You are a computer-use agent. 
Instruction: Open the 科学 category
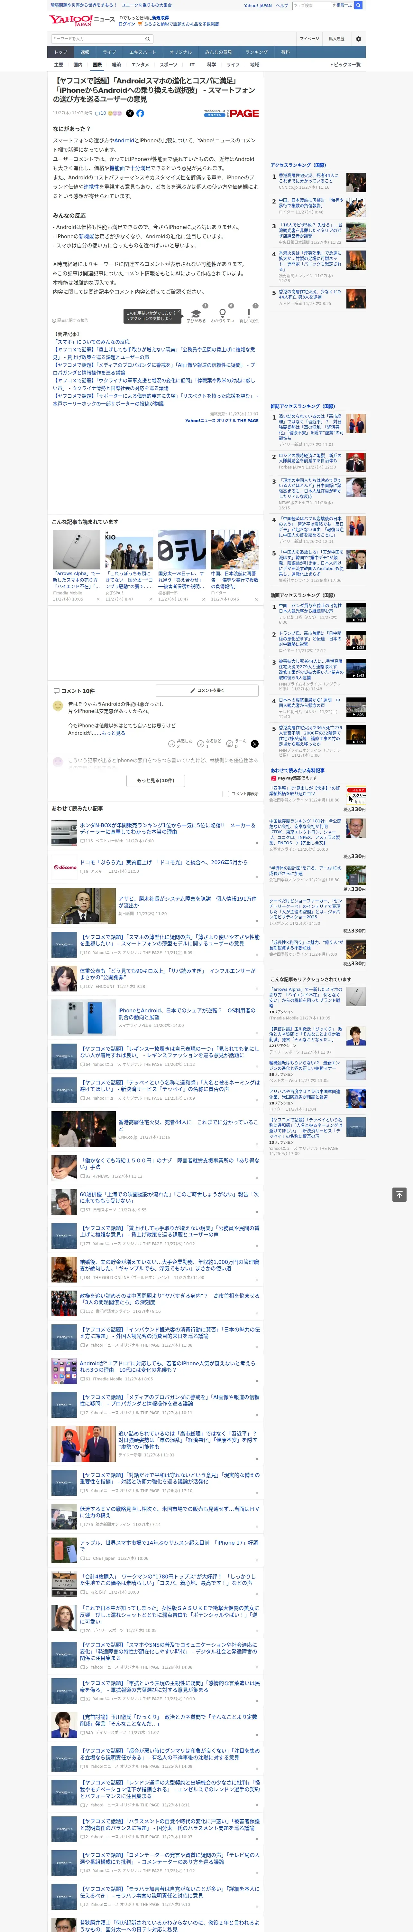click(211, 64)
